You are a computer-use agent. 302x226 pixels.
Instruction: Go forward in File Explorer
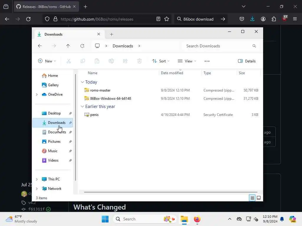[54, 46]
